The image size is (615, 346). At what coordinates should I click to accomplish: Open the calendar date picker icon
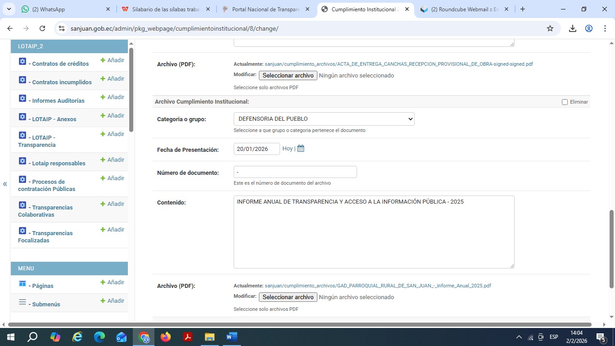pos(301,149)
